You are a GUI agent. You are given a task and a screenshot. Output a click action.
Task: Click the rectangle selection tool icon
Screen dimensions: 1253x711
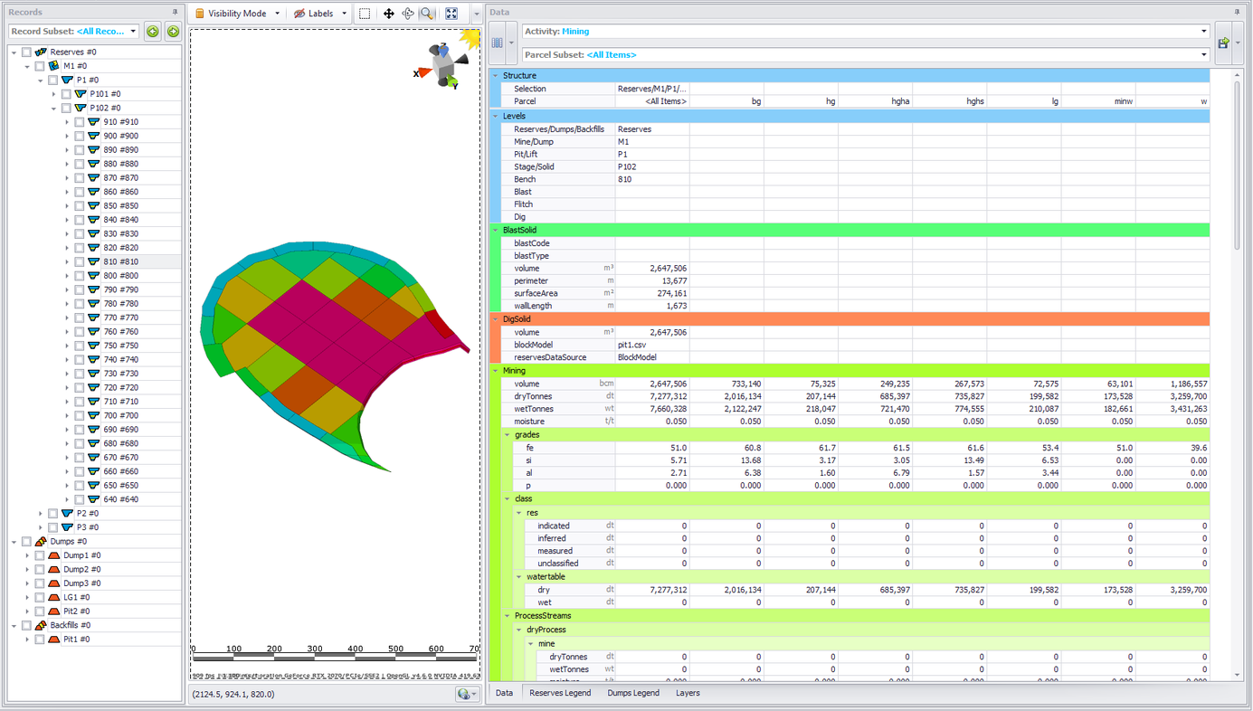click(x=365, y=14)
